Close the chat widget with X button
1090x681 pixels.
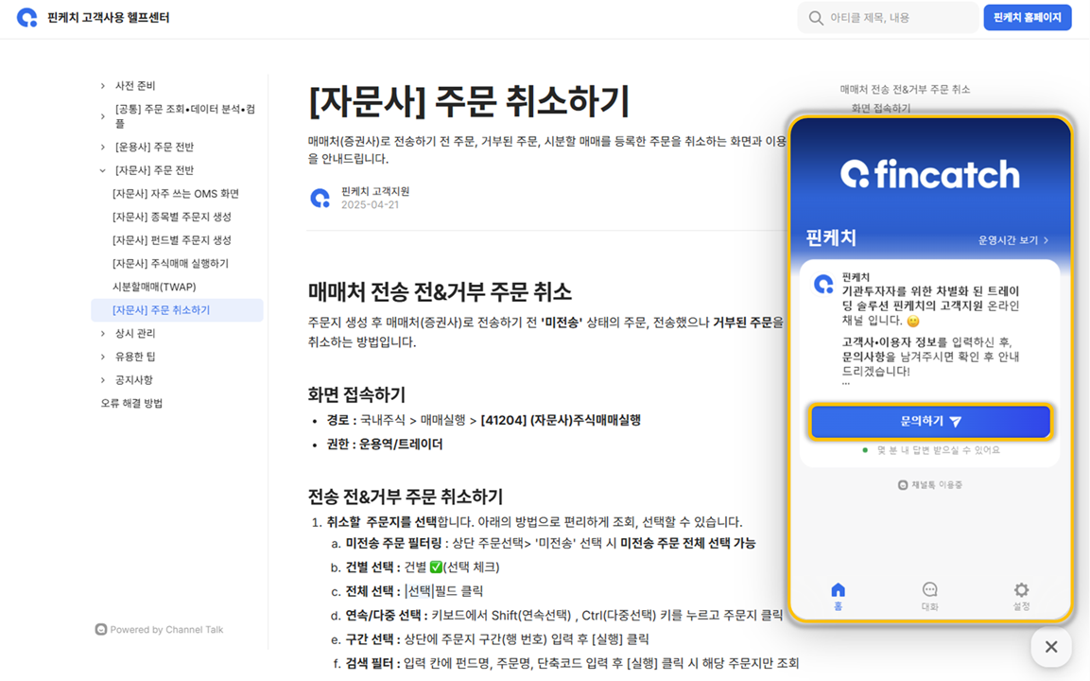tap(1051, 647)
